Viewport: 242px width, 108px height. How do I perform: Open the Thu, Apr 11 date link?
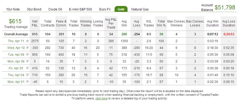(16, 41)
